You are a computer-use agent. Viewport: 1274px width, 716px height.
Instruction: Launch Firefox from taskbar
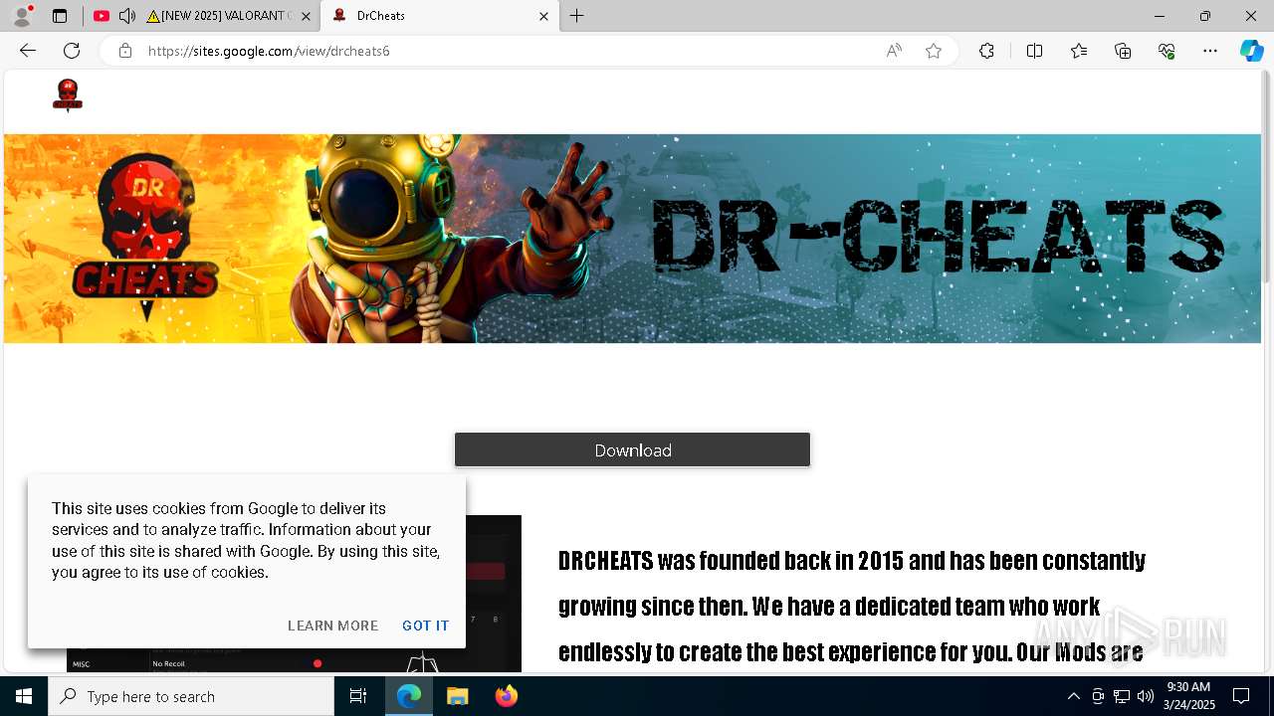506,696
